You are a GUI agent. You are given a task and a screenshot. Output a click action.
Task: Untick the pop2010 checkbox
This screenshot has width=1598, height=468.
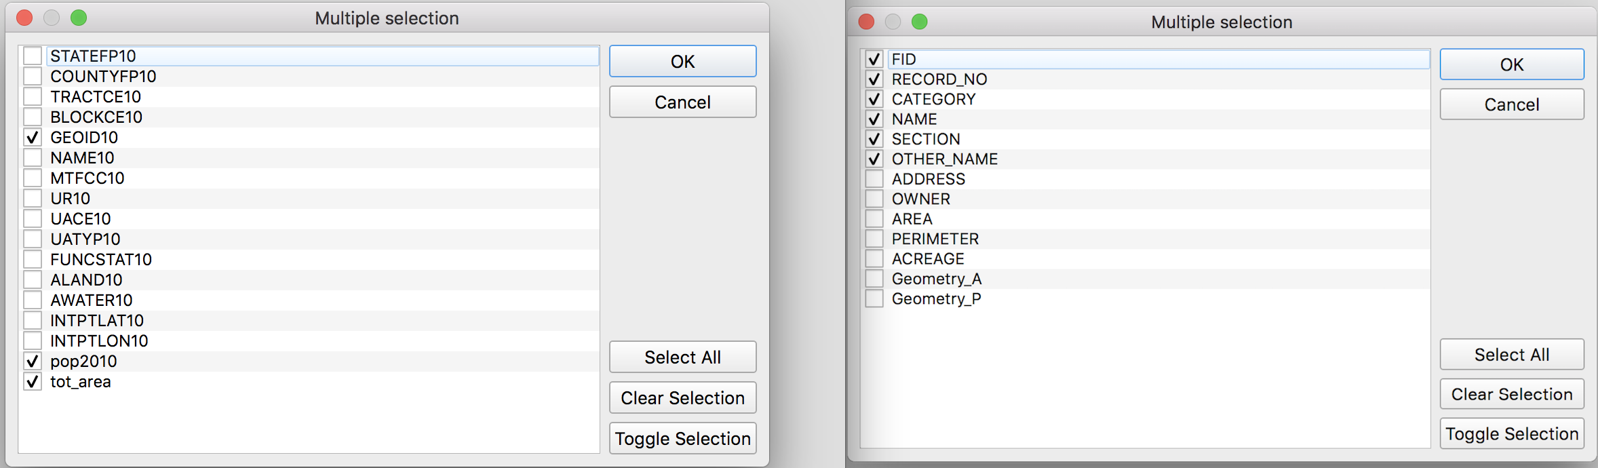coord(33,362)
